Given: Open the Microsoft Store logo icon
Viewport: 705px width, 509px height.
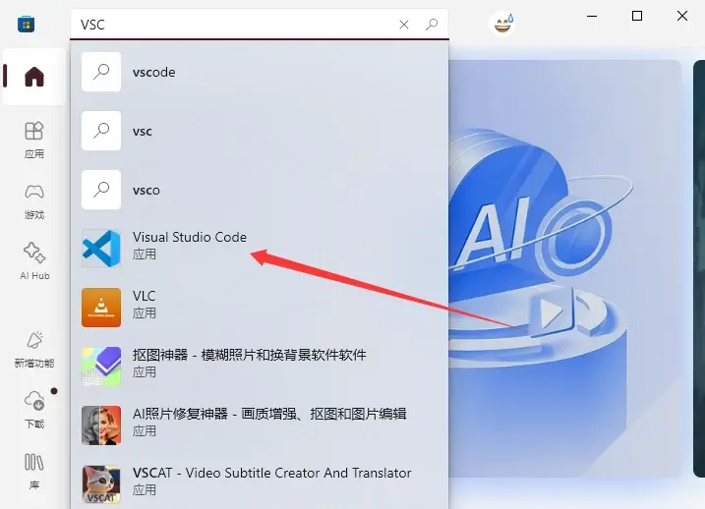Looking at the screenshot, I should [27, 24].
